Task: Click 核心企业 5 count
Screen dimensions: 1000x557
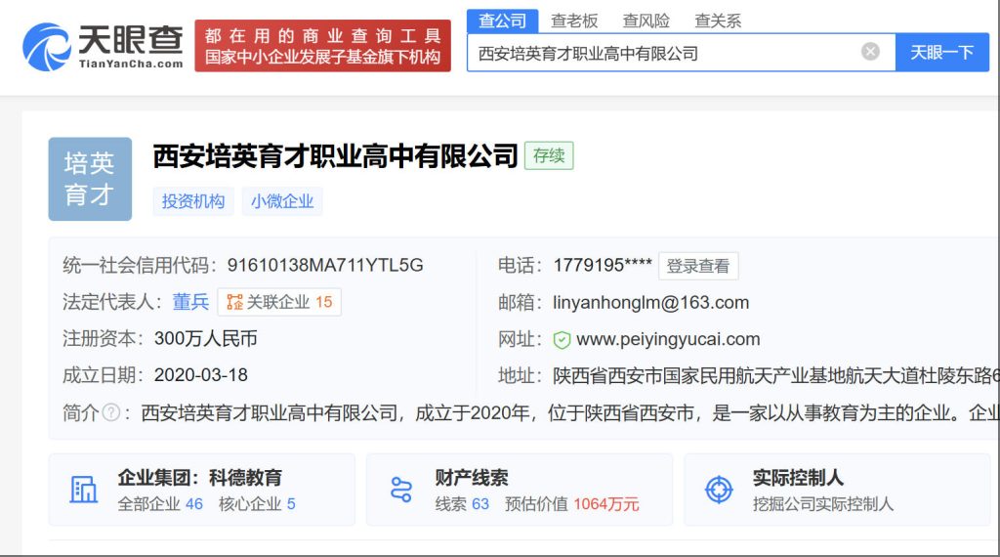Action: 257,504
